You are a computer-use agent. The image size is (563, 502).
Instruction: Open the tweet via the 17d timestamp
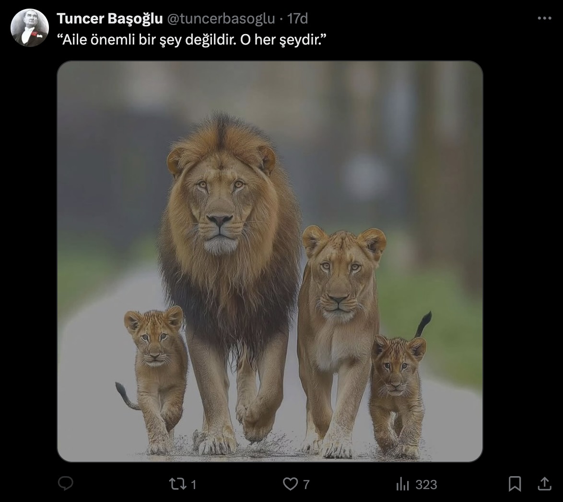coord(297,19)
